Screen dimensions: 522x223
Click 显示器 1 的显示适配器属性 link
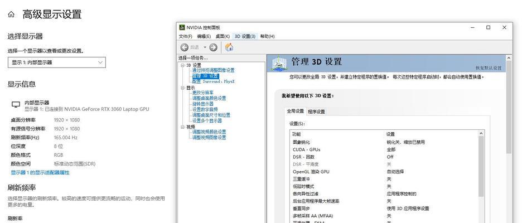tap(40, 172)
